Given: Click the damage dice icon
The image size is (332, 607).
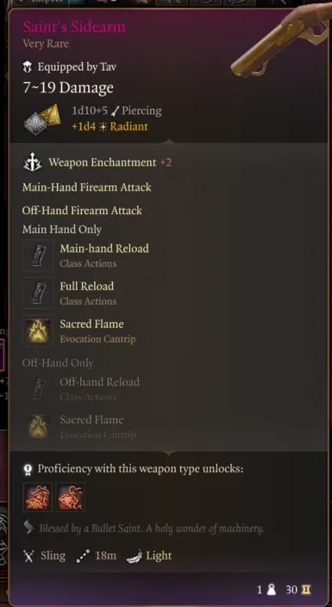Looking at the screenshot, I should click(42, 119).
